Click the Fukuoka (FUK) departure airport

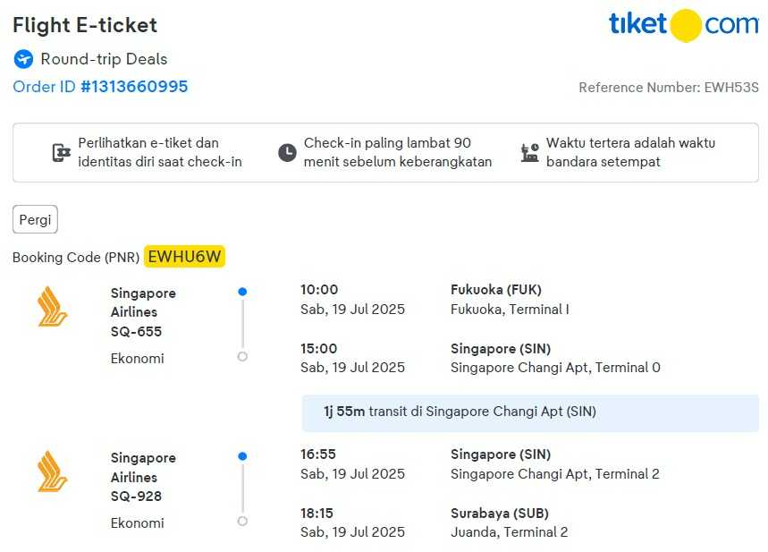coord(496,290)
